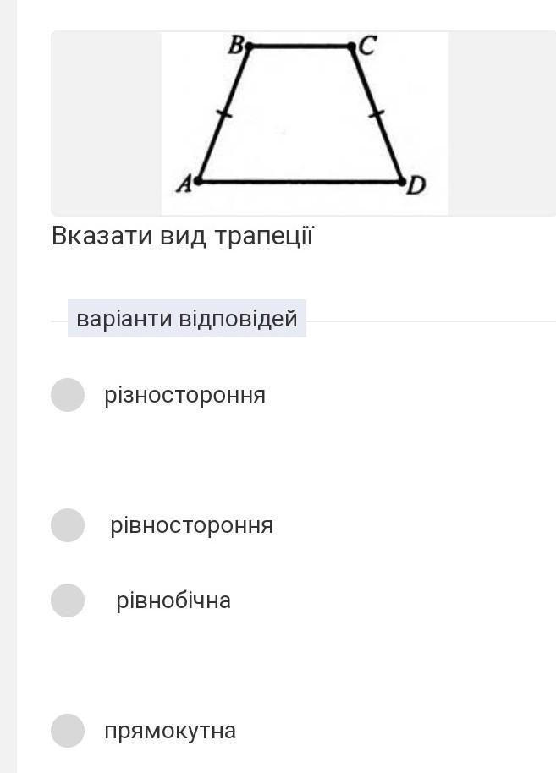Choose the 'рівностороння' radio circle

[68, 525]
